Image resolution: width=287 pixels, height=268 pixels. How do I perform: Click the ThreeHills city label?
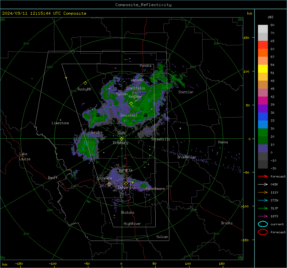click(160, 139)
